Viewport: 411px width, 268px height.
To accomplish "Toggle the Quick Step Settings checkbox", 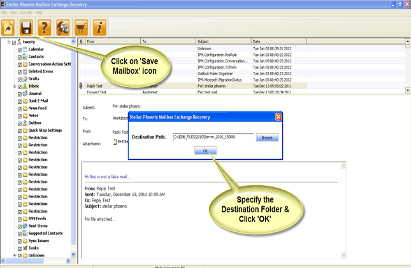I will 20,130.
